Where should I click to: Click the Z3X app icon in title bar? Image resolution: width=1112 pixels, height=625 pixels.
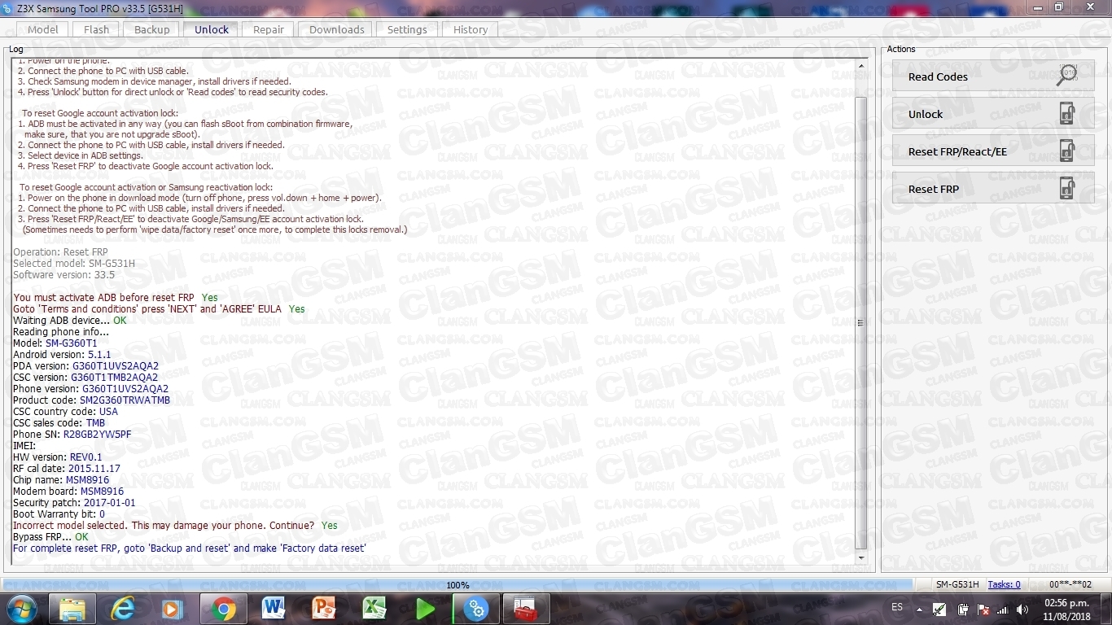(x=8, y=8)
